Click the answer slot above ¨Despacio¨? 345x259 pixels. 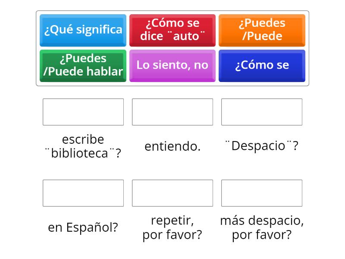tap(261, 112)
